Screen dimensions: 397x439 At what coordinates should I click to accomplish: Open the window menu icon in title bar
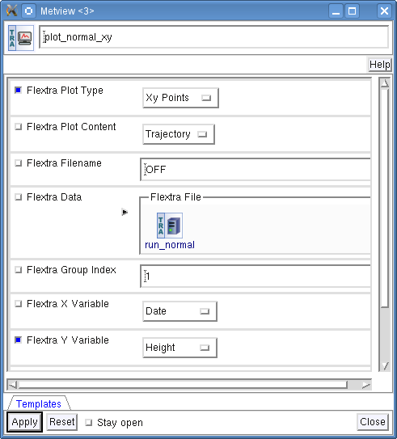tap(28, 11)
